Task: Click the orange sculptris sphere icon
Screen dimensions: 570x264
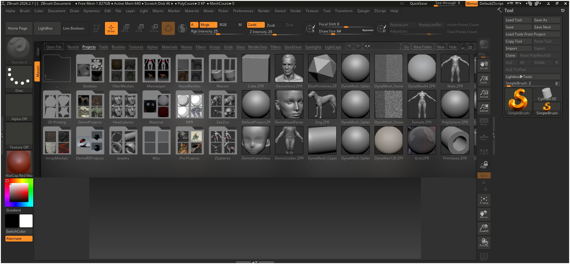Action: pos(168,28)
